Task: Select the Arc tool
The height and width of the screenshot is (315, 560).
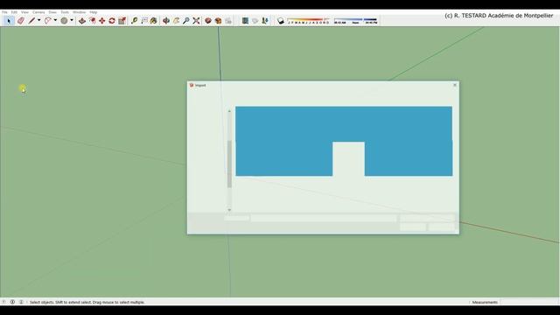Action: click(x=47, y=21)
